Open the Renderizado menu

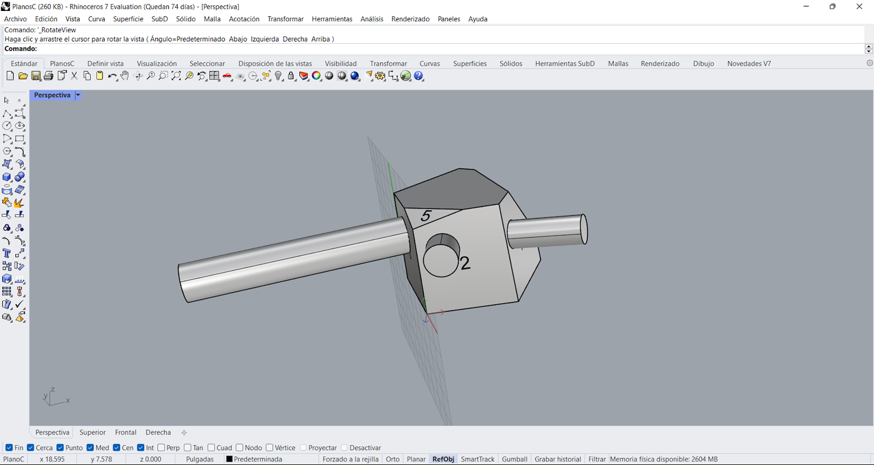(x=410, y=19)
